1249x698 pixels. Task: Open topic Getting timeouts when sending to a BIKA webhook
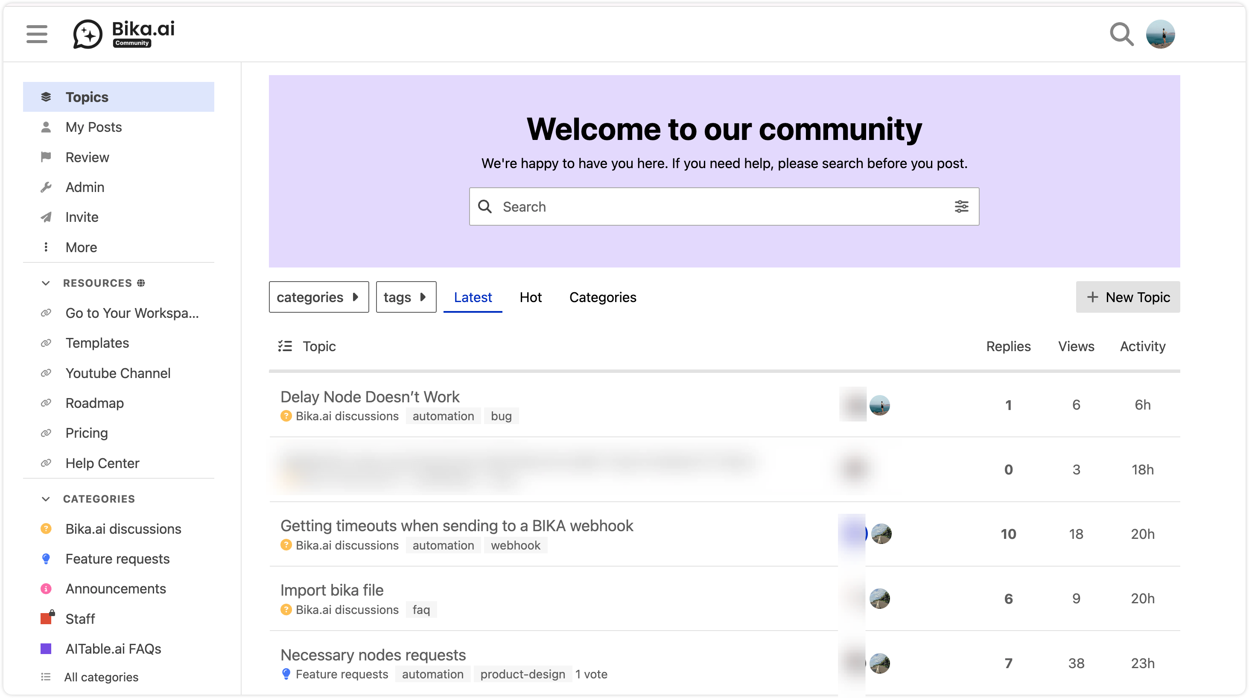pyautogui.click(x=457, y=526)
